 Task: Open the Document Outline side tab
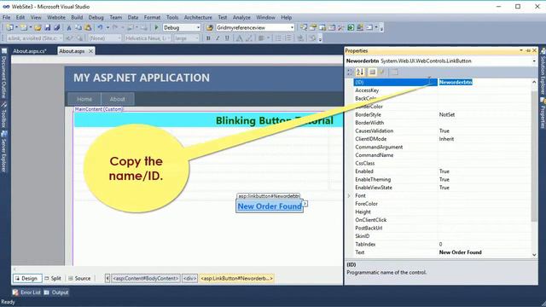tap(3, 74)
